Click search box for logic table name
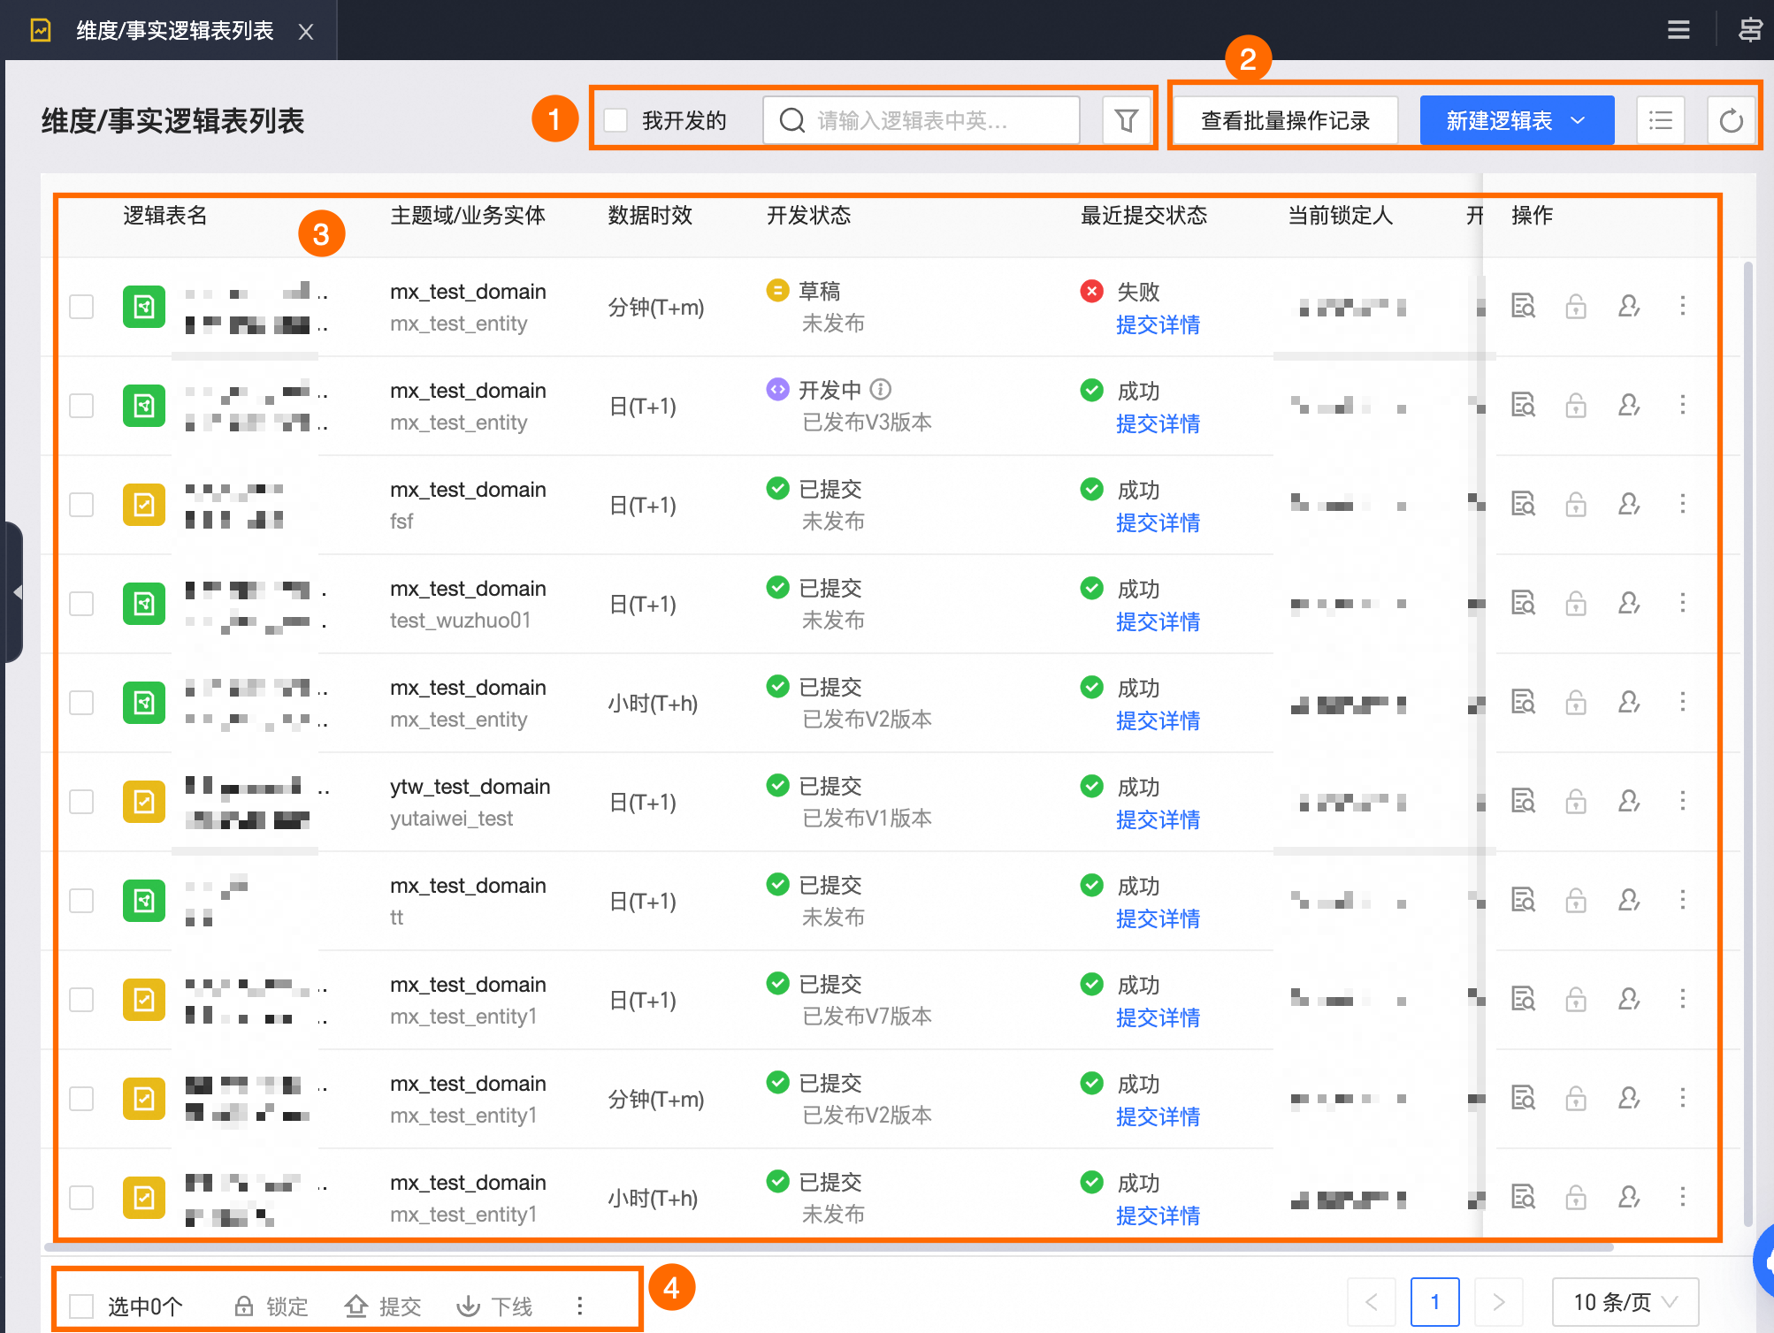Screen dimensions: 1774x1333 [x=921, y=120]
